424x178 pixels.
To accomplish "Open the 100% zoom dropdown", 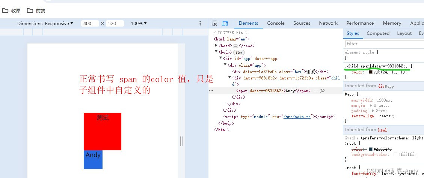I will pyautogui.click(x=139, y=24).
